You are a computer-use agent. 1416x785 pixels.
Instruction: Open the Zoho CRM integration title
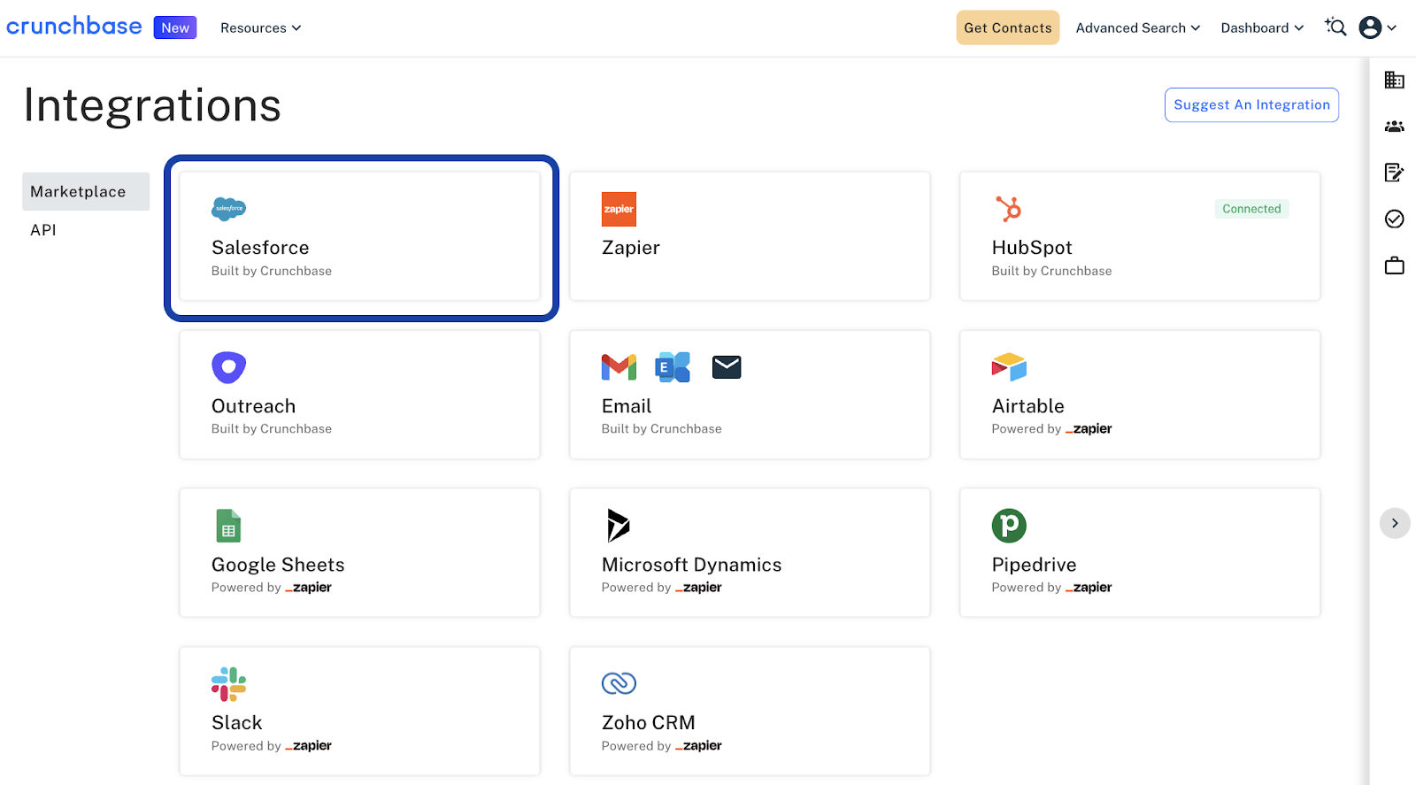pyautogui.click(x=648, y=723)
